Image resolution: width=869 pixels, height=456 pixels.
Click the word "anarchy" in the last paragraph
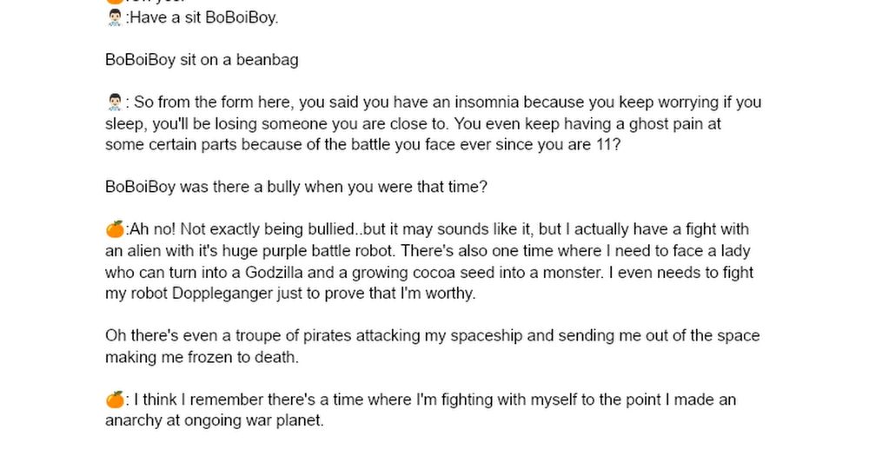pos(132,421)
